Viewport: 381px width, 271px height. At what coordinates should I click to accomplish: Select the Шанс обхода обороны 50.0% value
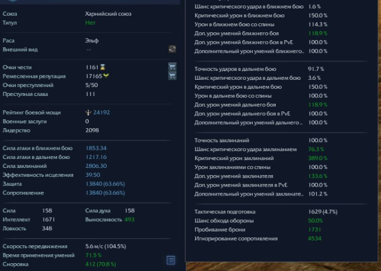316,221
